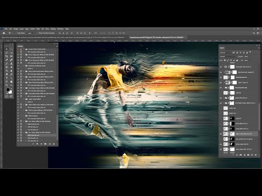This screenshot has height=196, width=262.
Task: Select the Rectangular Marquee tool
Action: tap(11, 49)
